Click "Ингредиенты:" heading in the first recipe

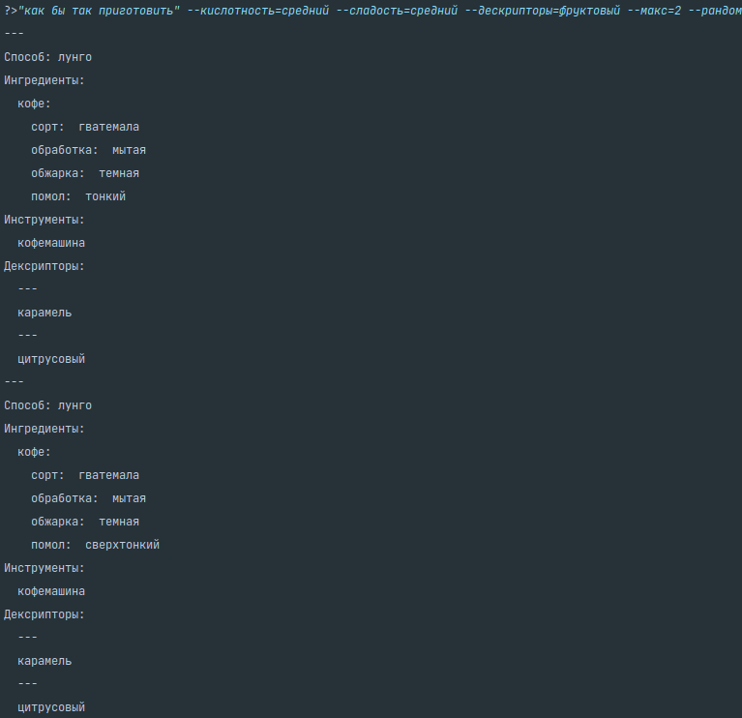45,80
